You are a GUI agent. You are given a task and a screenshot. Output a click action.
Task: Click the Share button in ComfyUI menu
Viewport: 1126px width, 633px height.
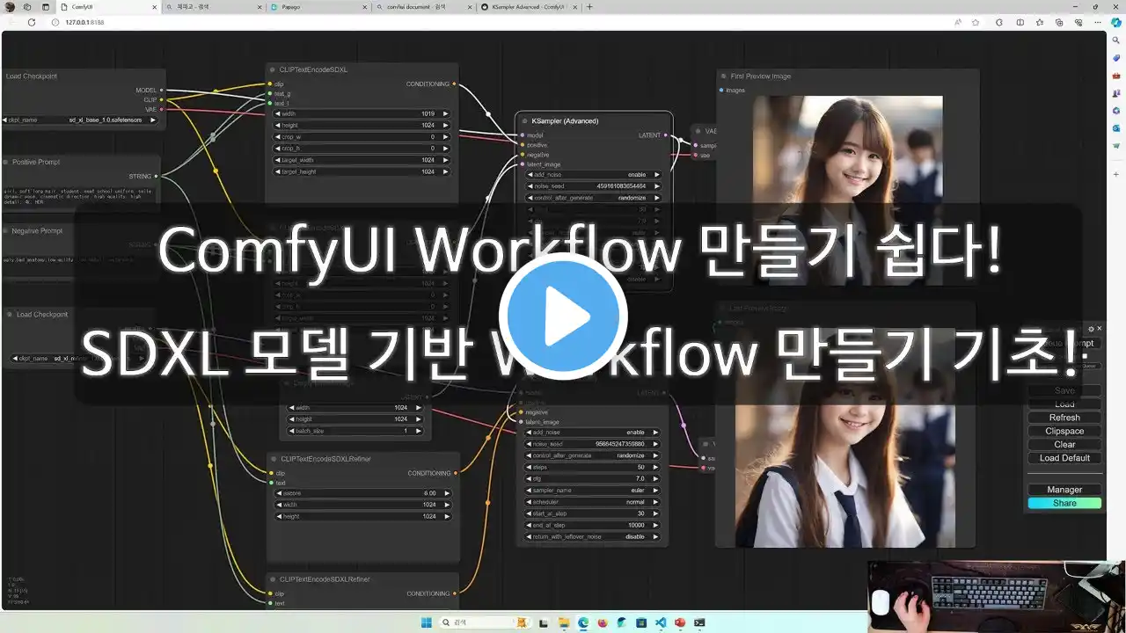click(1064, 503)
